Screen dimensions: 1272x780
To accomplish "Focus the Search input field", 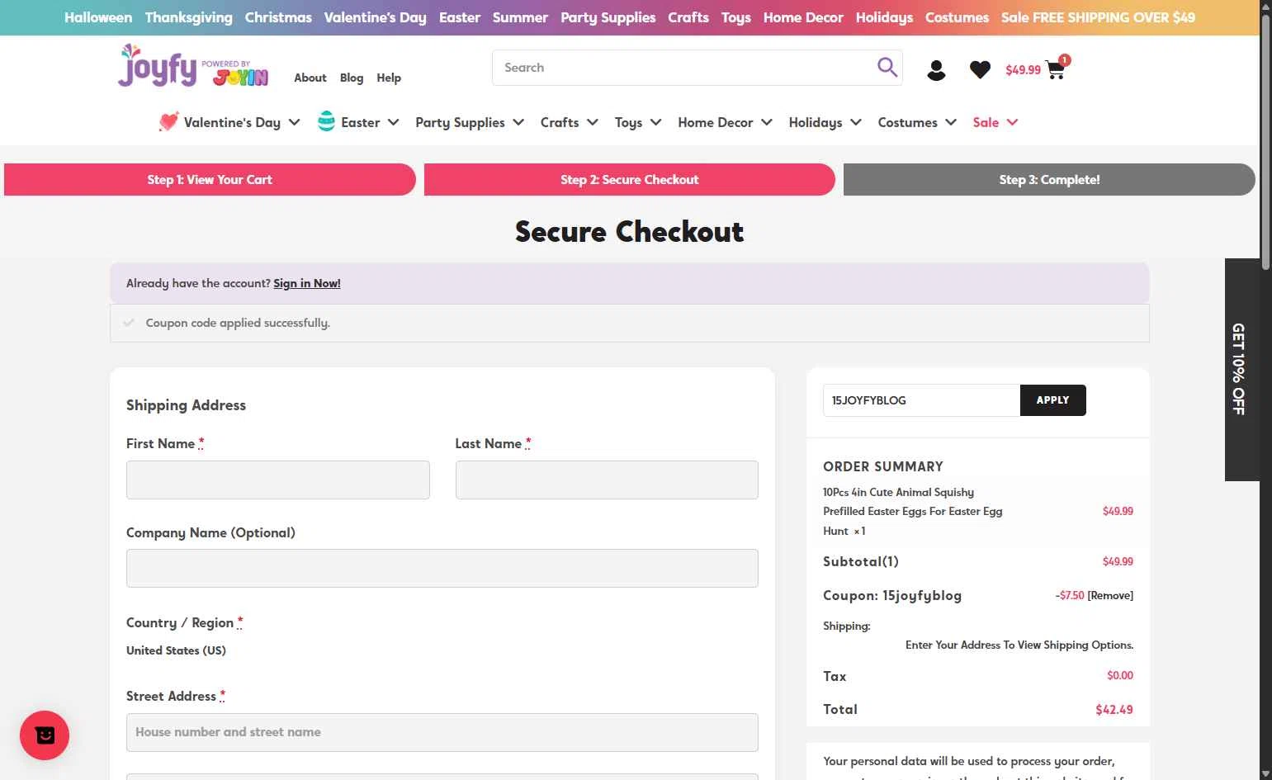I will click(685, 68).
